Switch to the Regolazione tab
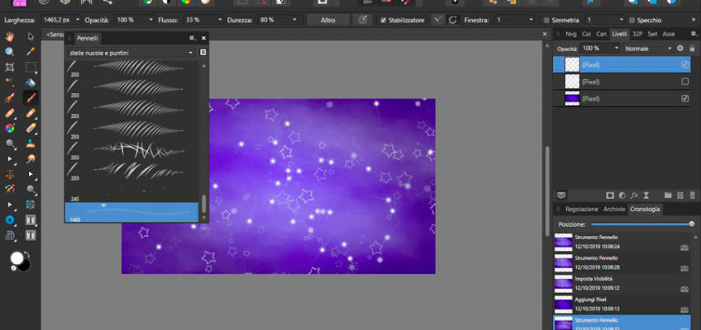Image resolution: width=701 pixels, height=330 pixels. 582,209
